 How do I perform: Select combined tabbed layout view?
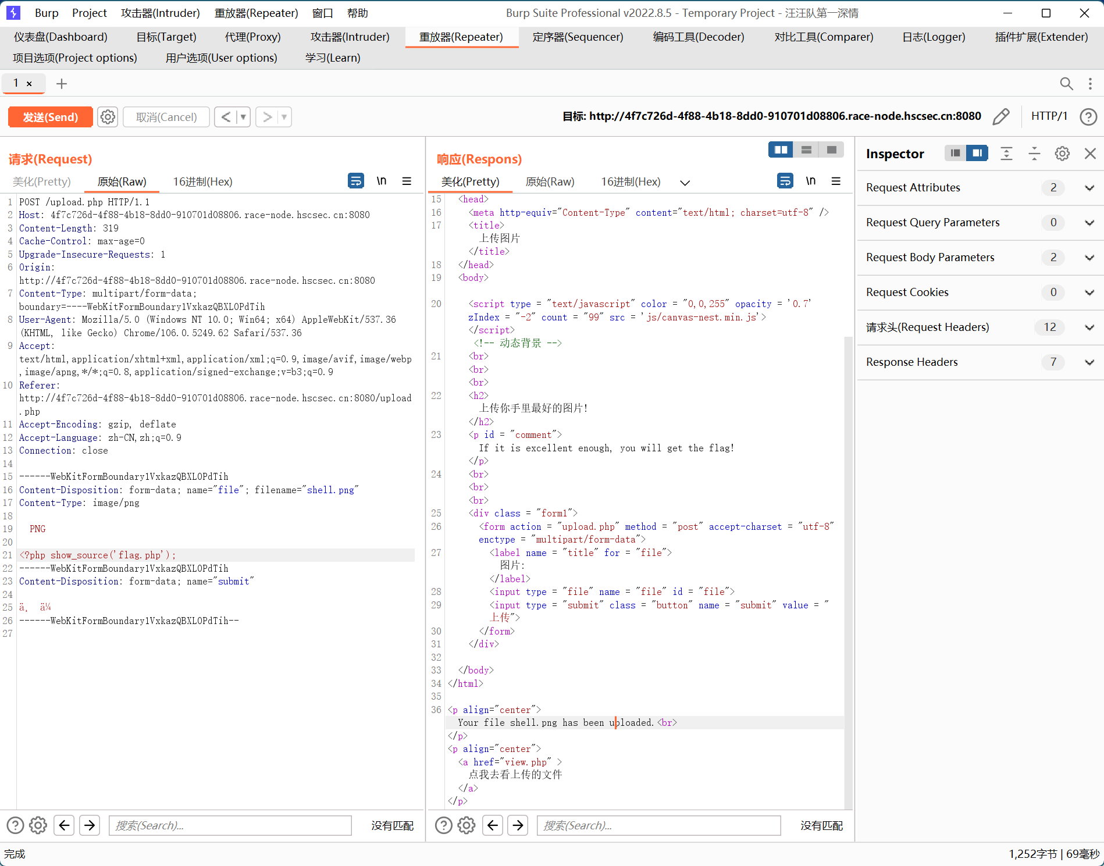click(832, 150)
